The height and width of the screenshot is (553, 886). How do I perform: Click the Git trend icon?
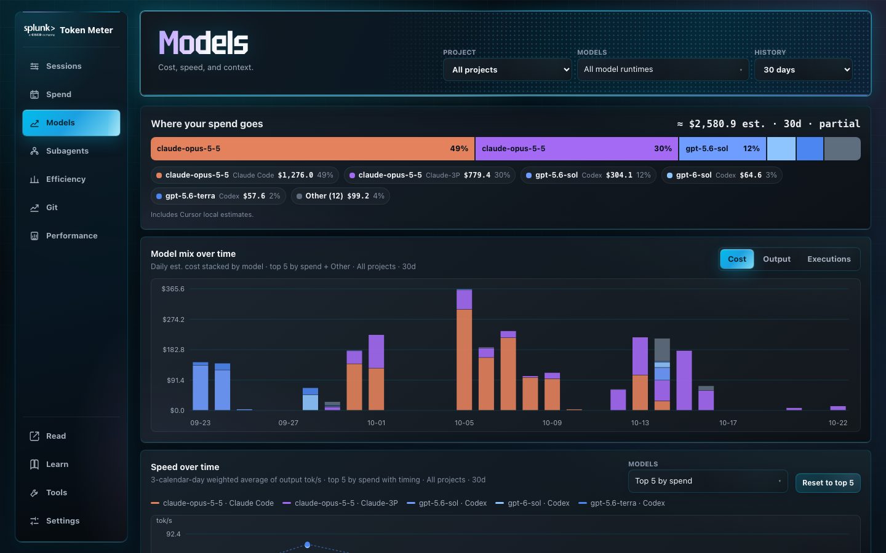[34, 208]
